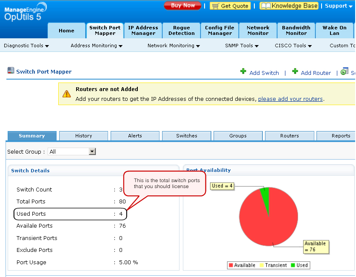Expand the Address Monitoring menu
Image resolution: width=356 pixels, height=277 pixels.
(97, 46)
